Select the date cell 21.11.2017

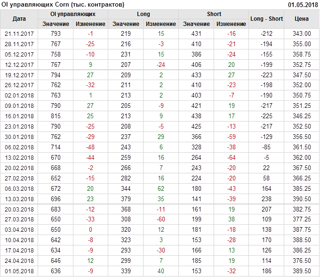[19, 34]
